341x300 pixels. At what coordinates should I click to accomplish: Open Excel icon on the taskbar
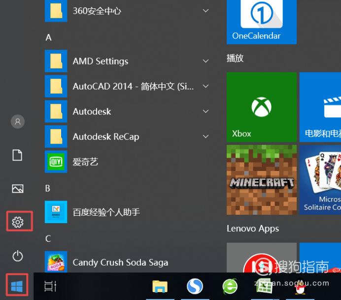click(265, 286)
